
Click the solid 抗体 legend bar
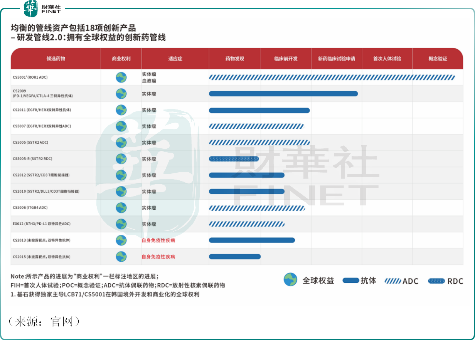pos(350,281)
